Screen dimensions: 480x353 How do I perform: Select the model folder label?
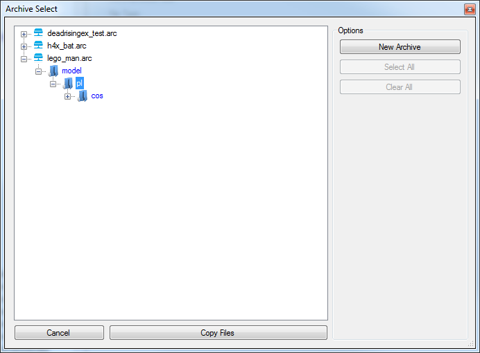(x=71, y=71)
